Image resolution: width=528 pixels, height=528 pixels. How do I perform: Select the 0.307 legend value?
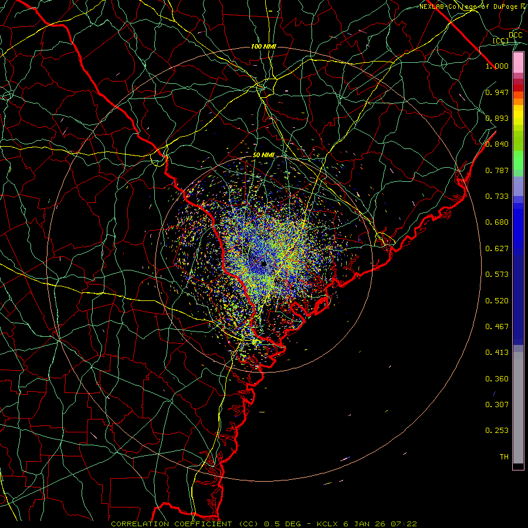(x=497, y=405)
